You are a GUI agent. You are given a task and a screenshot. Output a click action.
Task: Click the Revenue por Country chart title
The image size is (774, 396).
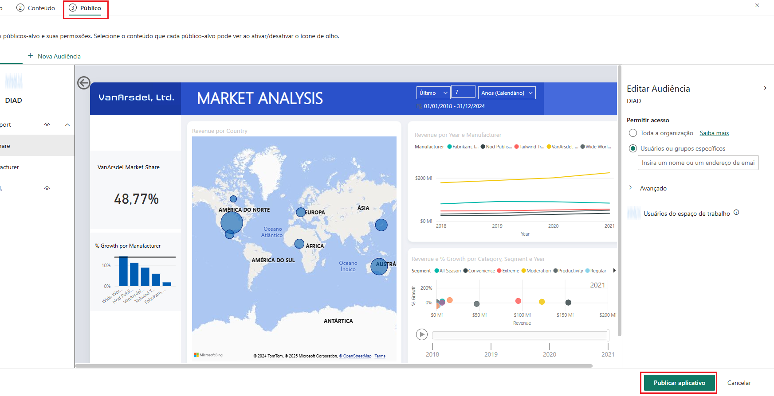click(220, 131)
